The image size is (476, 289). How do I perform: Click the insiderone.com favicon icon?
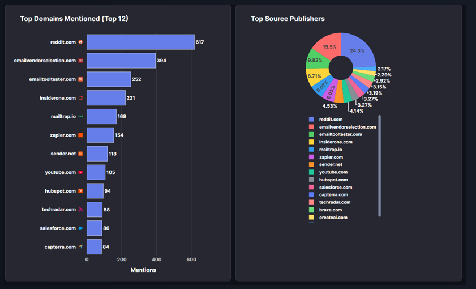point(80,98)
